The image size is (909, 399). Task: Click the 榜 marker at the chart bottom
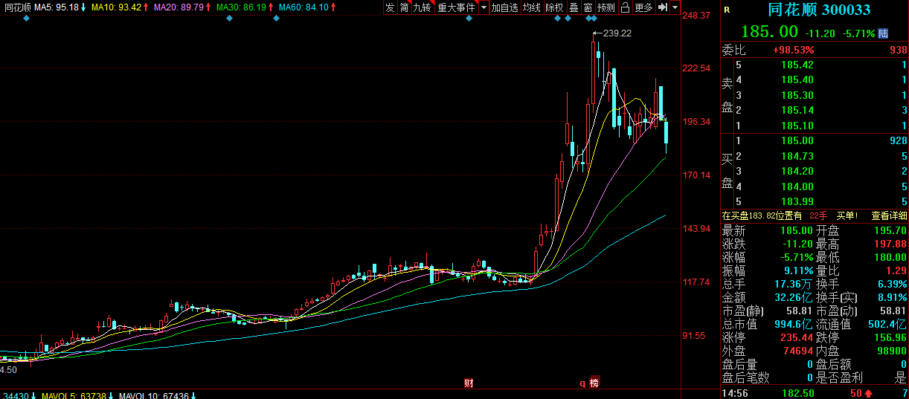pos(594,383)
